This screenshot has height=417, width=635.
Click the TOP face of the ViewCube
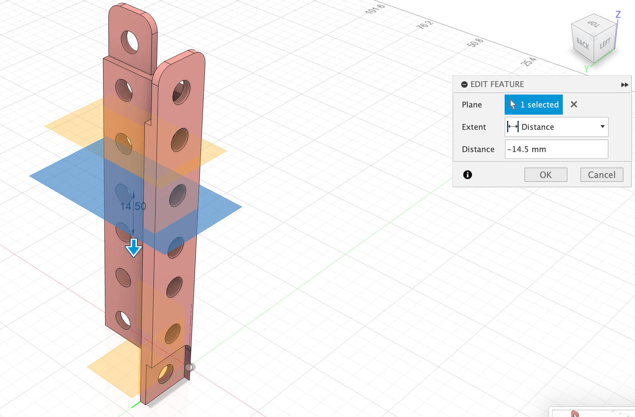click(x=594, y=24)
